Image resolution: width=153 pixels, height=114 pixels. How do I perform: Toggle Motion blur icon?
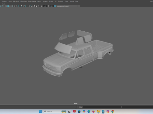click(x=24, y=6)
